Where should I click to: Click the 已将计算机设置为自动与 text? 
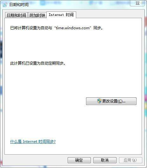coord(31,28)
